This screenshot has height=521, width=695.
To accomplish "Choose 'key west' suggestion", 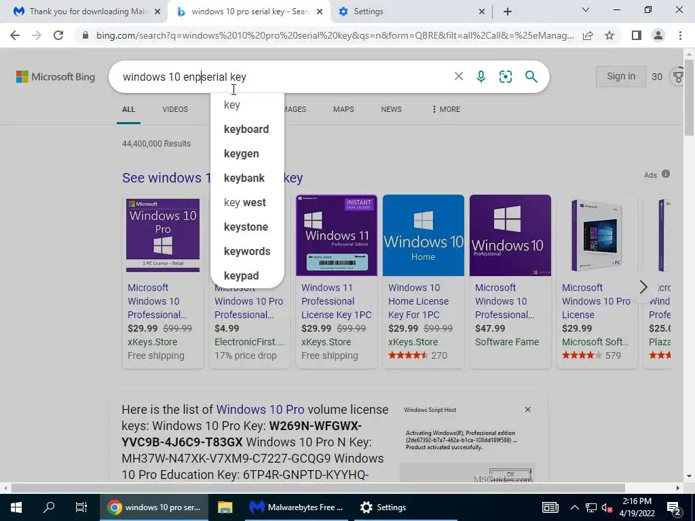I will tap(247, 202).
